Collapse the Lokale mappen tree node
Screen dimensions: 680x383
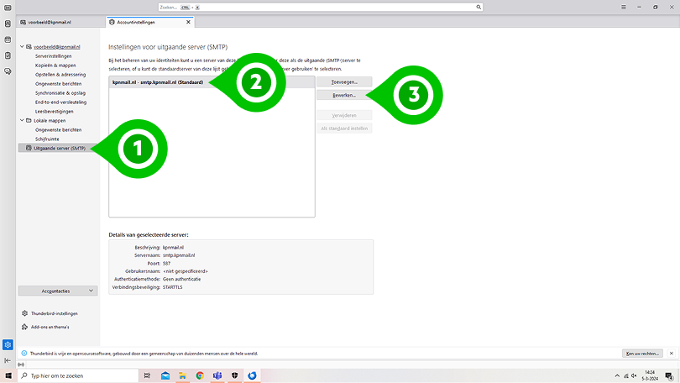[22, 121]
